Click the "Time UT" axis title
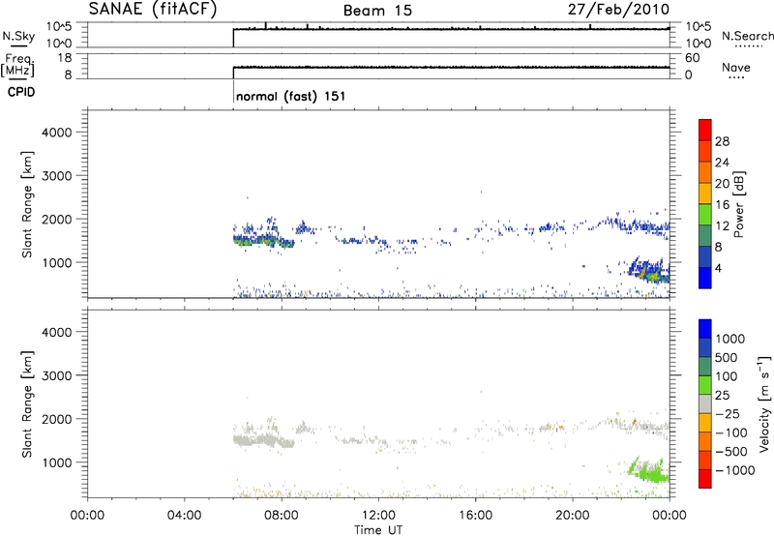 377,529
